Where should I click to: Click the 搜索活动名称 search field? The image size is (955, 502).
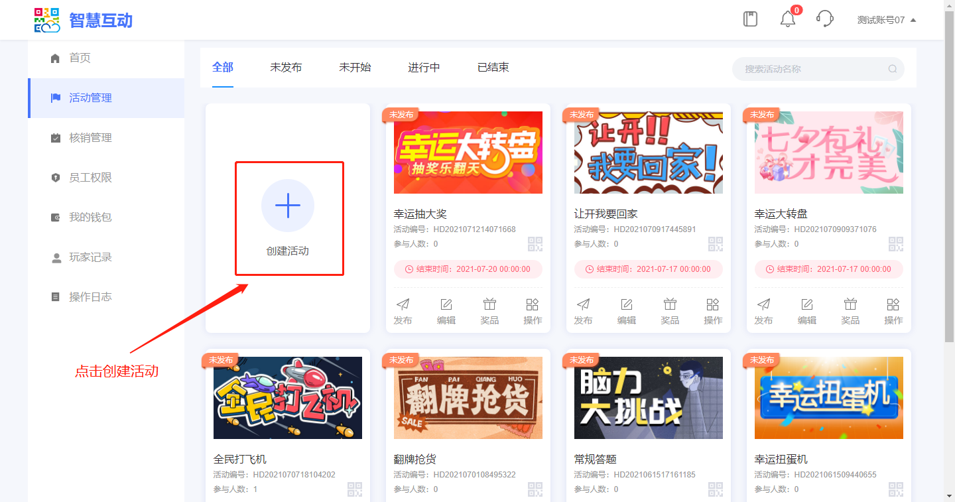point(812,69)
